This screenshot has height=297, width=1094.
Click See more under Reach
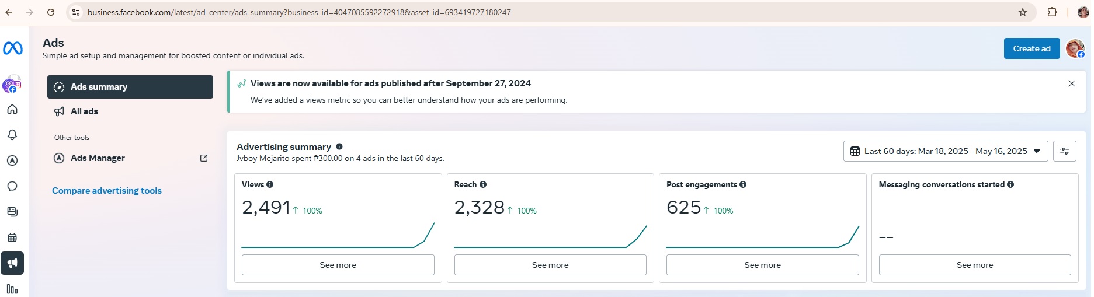[550, 265]
